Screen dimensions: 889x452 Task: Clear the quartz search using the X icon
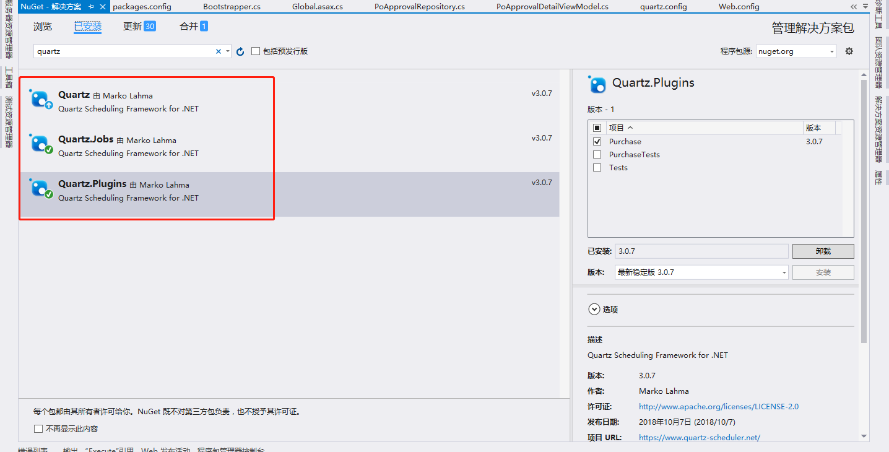pos(218,51)
